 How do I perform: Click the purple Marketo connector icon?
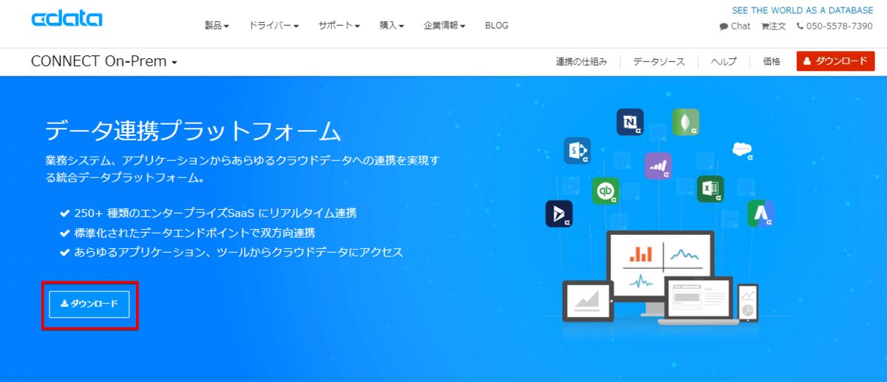pos(658,166)
